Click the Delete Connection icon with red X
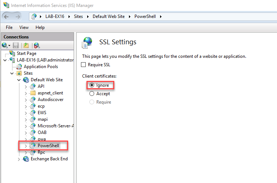This screenshot has width=277, height=183. pyautogui.click(x=37, y=45)
